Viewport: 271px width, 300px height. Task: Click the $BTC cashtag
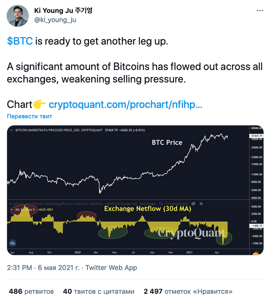(20, 41)
